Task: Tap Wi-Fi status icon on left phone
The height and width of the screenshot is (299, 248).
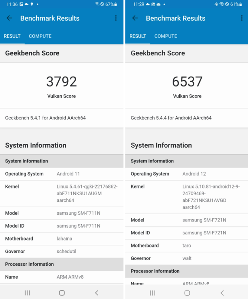Action: click(x=97, y=4)
